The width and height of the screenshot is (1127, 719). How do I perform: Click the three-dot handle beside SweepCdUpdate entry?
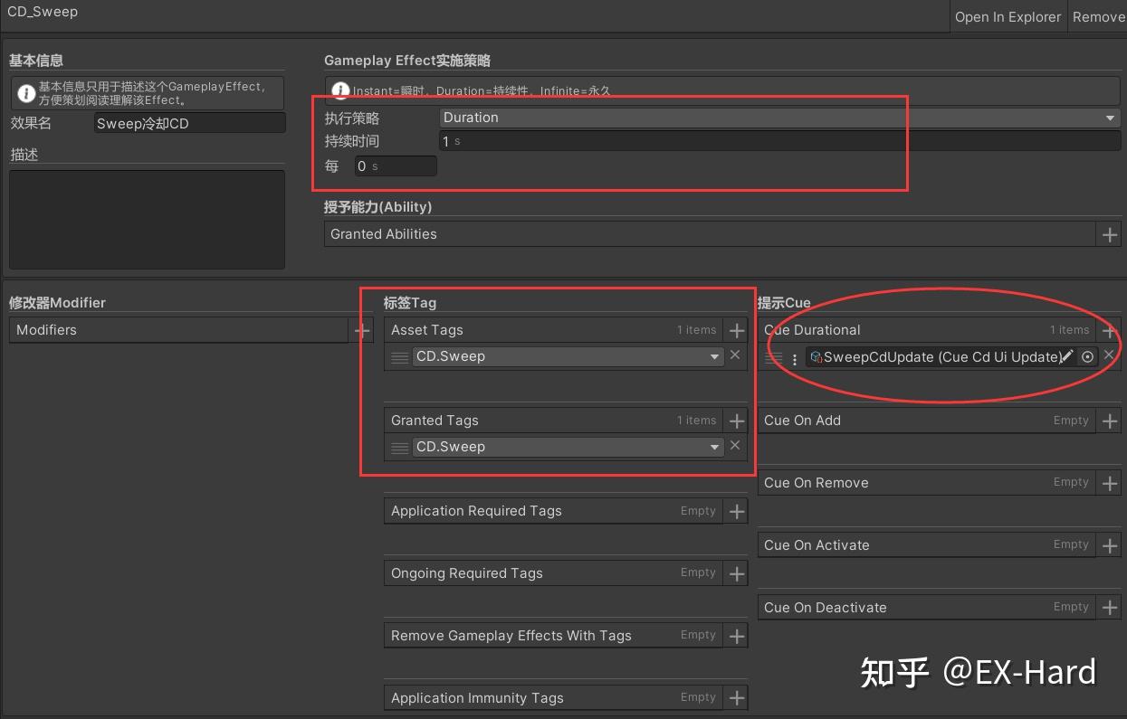[794, 358]
